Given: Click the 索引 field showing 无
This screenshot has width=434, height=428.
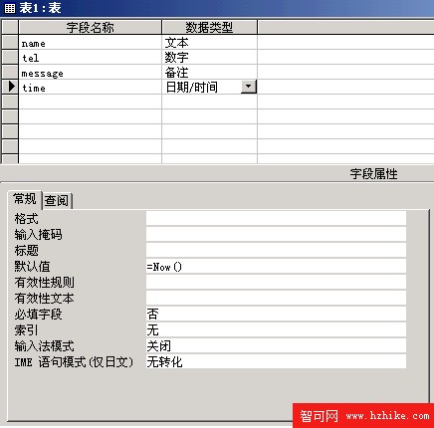Looking at the screenshot, I should pyautogui.click(x=276, y=329).
